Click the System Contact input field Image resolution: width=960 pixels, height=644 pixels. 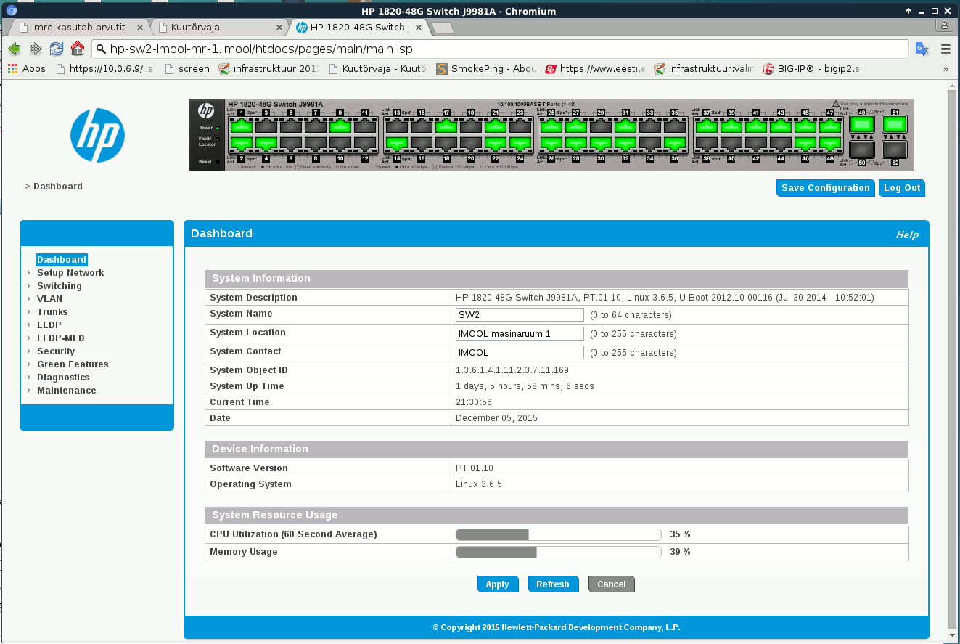pos(520,353)
